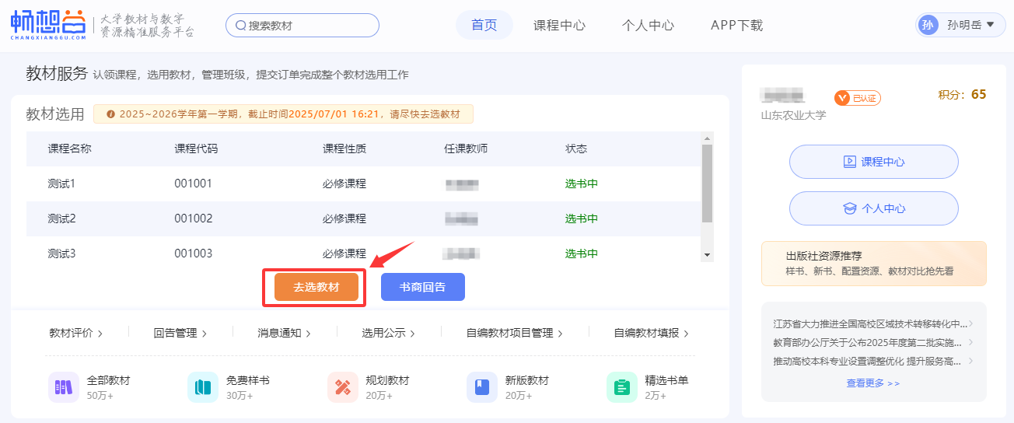Open the 免费样书 sample book icon
1014x423 pixels.
(x=203, y=387)
